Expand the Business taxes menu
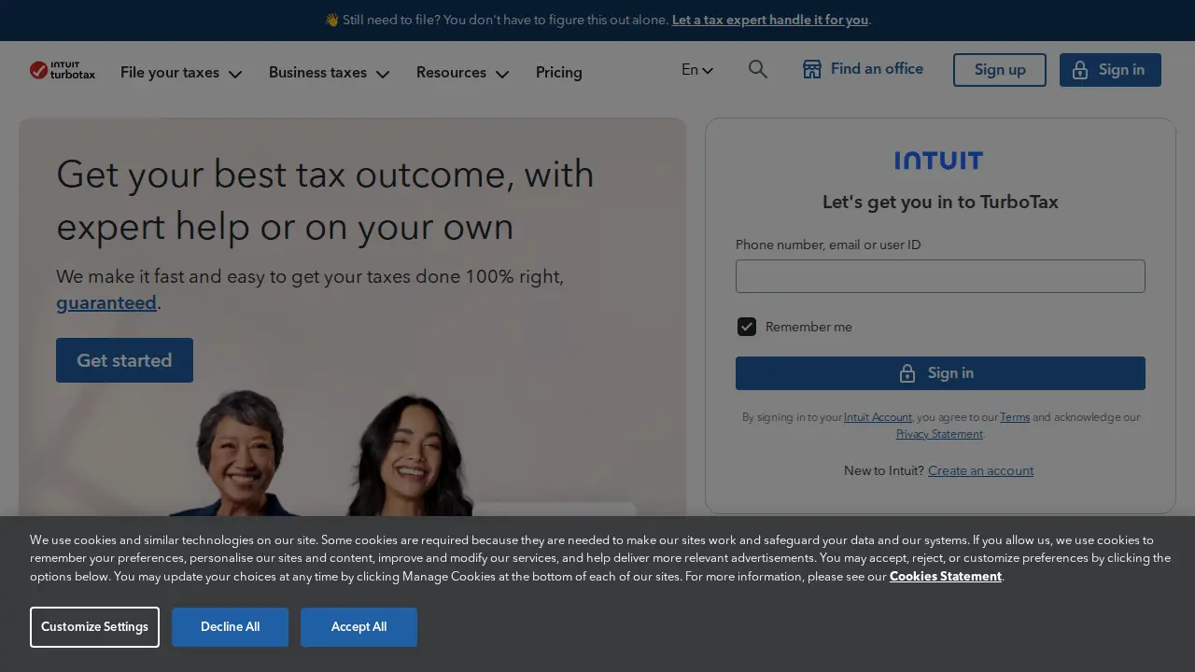The image size is (1195, 672). pyautogui.click(x=329, y=72)
